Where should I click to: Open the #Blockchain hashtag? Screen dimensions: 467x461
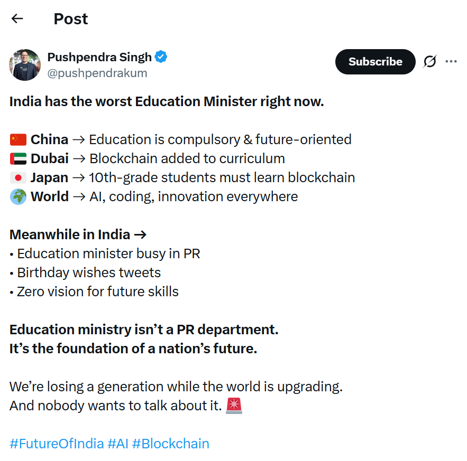pos(171,444)
